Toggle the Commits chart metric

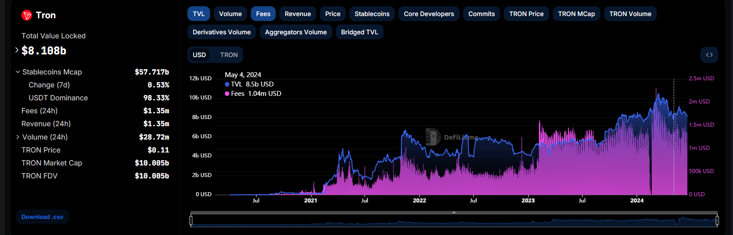[x=481, y=14]
